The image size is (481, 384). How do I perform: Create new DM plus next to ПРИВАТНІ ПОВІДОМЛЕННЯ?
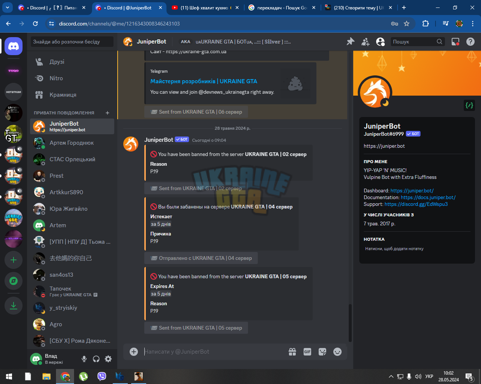pos(107,113)
